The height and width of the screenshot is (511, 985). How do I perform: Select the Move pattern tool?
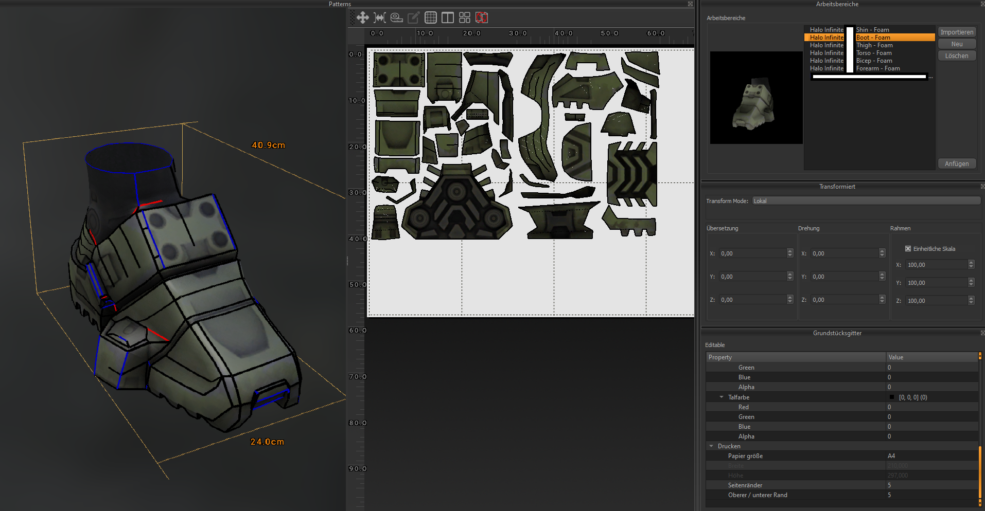point(363,18)
